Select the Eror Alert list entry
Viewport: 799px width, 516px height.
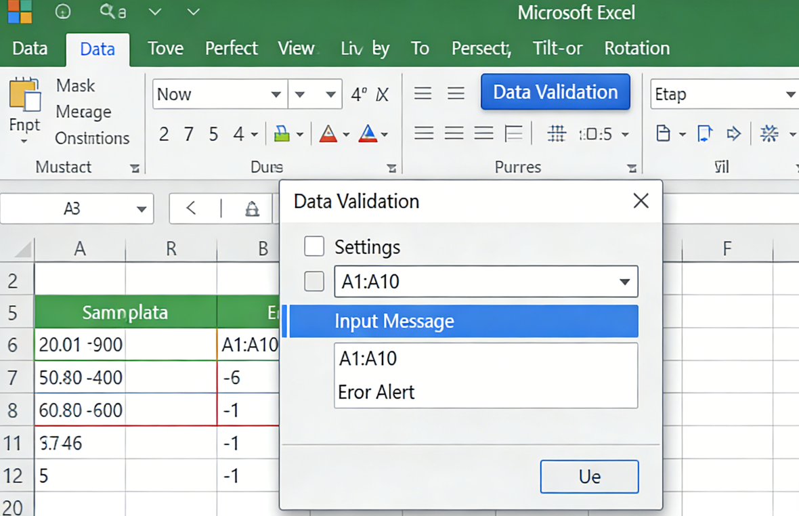click(376, 392)
